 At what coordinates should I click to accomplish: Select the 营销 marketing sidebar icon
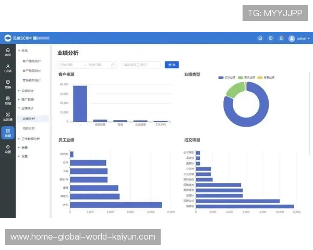[7, 84]
